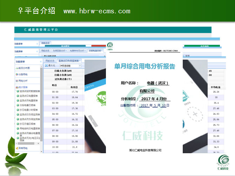Click the 日最小负荷(kW) row label
This screenshot has width=235, height=176.
[63, 75]
